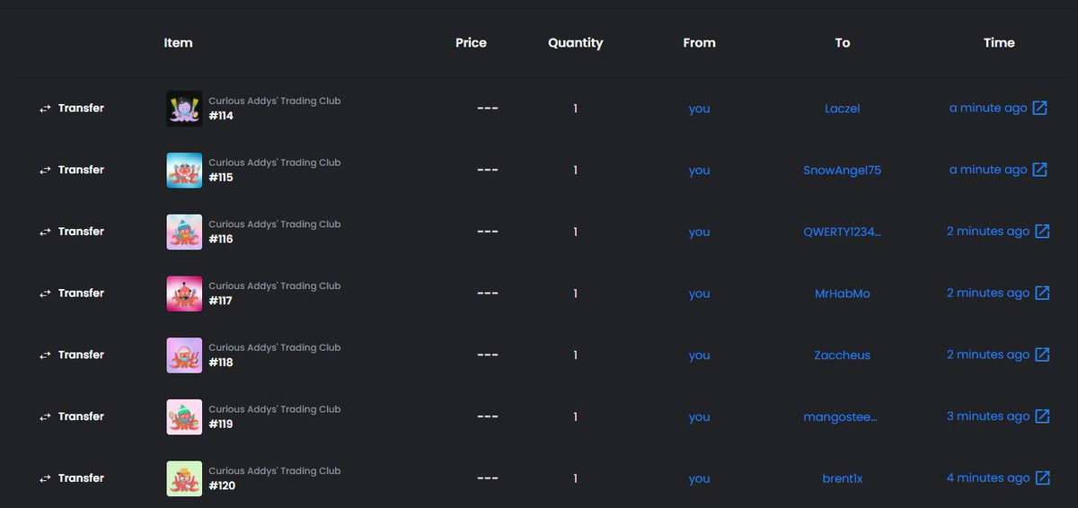Open external link icon for #116 transfer
Screen dimensions: 1078x508
[1042, 232]
